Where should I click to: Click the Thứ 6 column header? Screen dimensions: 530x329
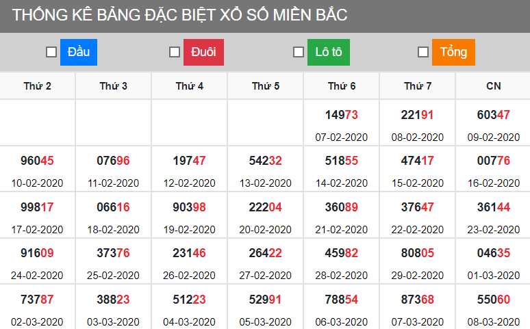(x=342, y=86)
